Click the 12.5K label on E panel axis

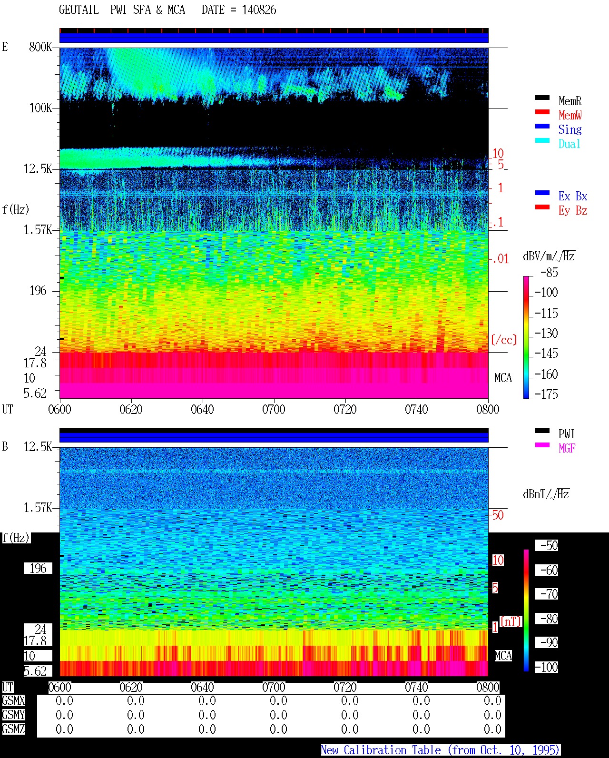38,169
